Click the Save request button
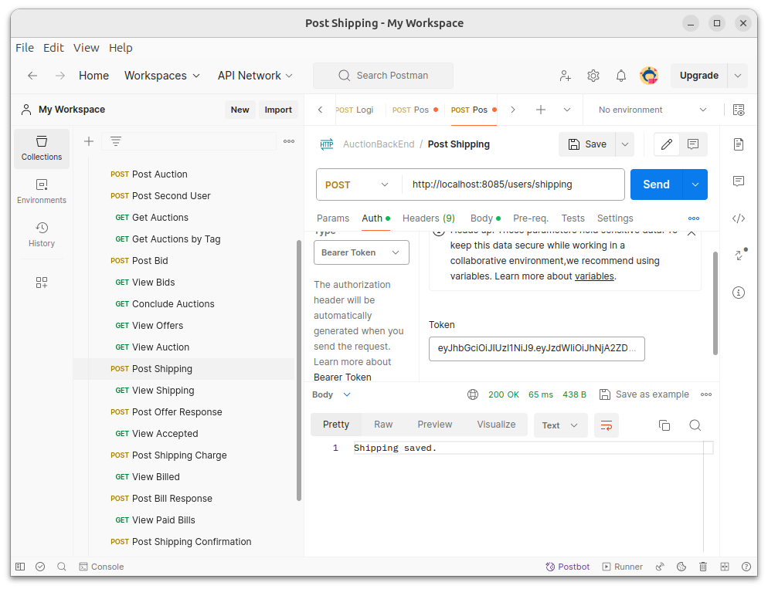This screenshot has width=768, height=589. (586, 144)
